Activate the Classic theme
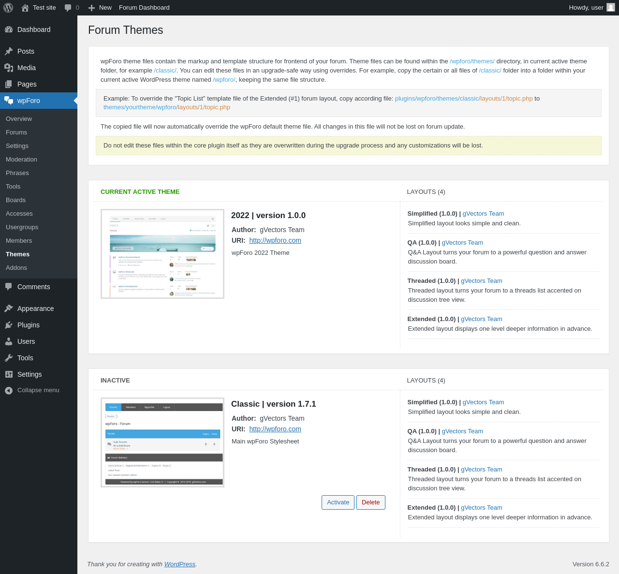The image size is (619, 574). pos(338,502)
